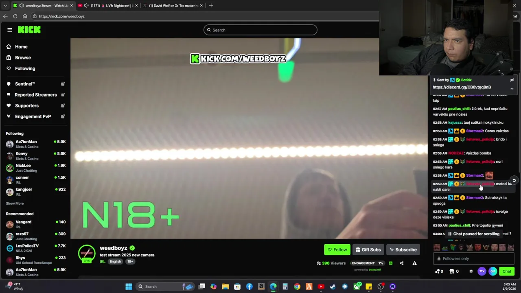
Task: Open the 7TV emote picker
Action: (482, 271)
